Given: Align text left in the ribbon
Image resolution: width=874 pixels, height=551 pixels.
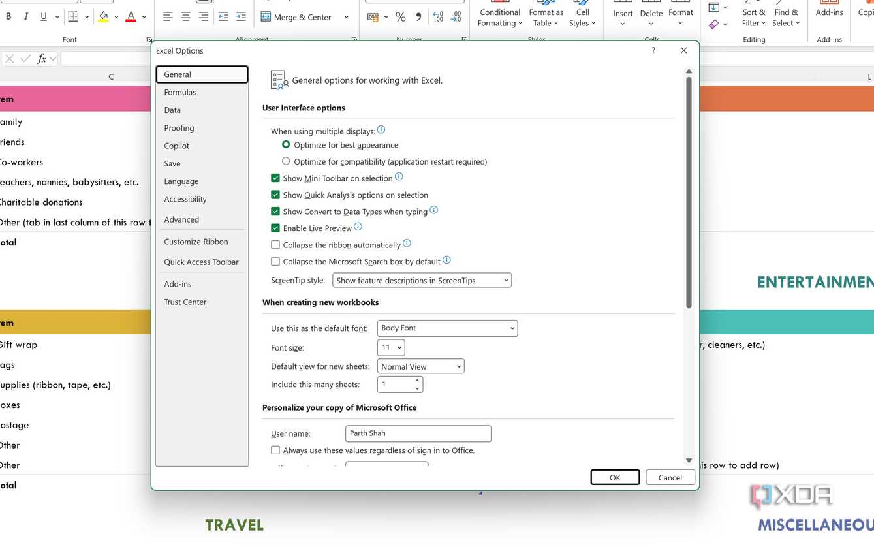Looking at the screenshot, I should [168, 17].
